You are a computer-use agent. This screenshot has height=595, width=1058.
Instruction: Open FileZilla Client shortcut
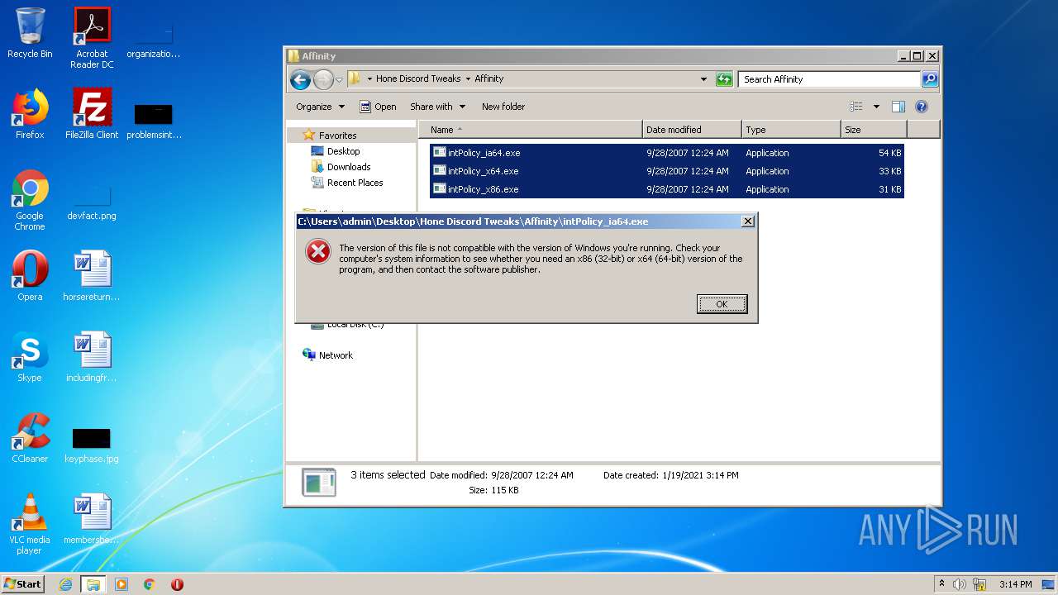(92, 114)
